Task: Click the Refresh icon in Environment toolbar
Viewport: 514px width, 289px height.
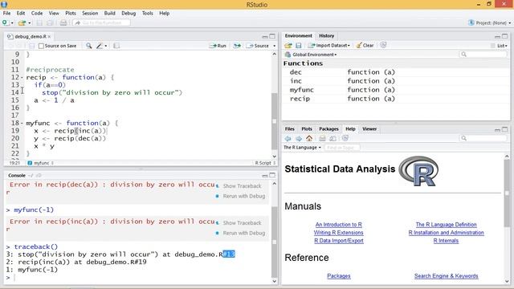Action: [383, 45]
